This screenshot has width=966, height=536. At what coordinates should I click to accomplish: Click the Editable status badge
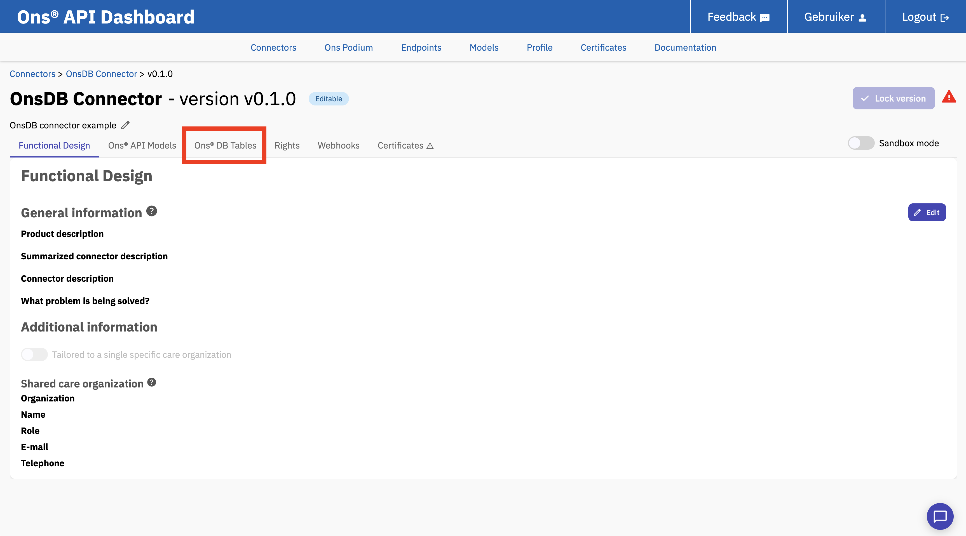click(329, 98)
